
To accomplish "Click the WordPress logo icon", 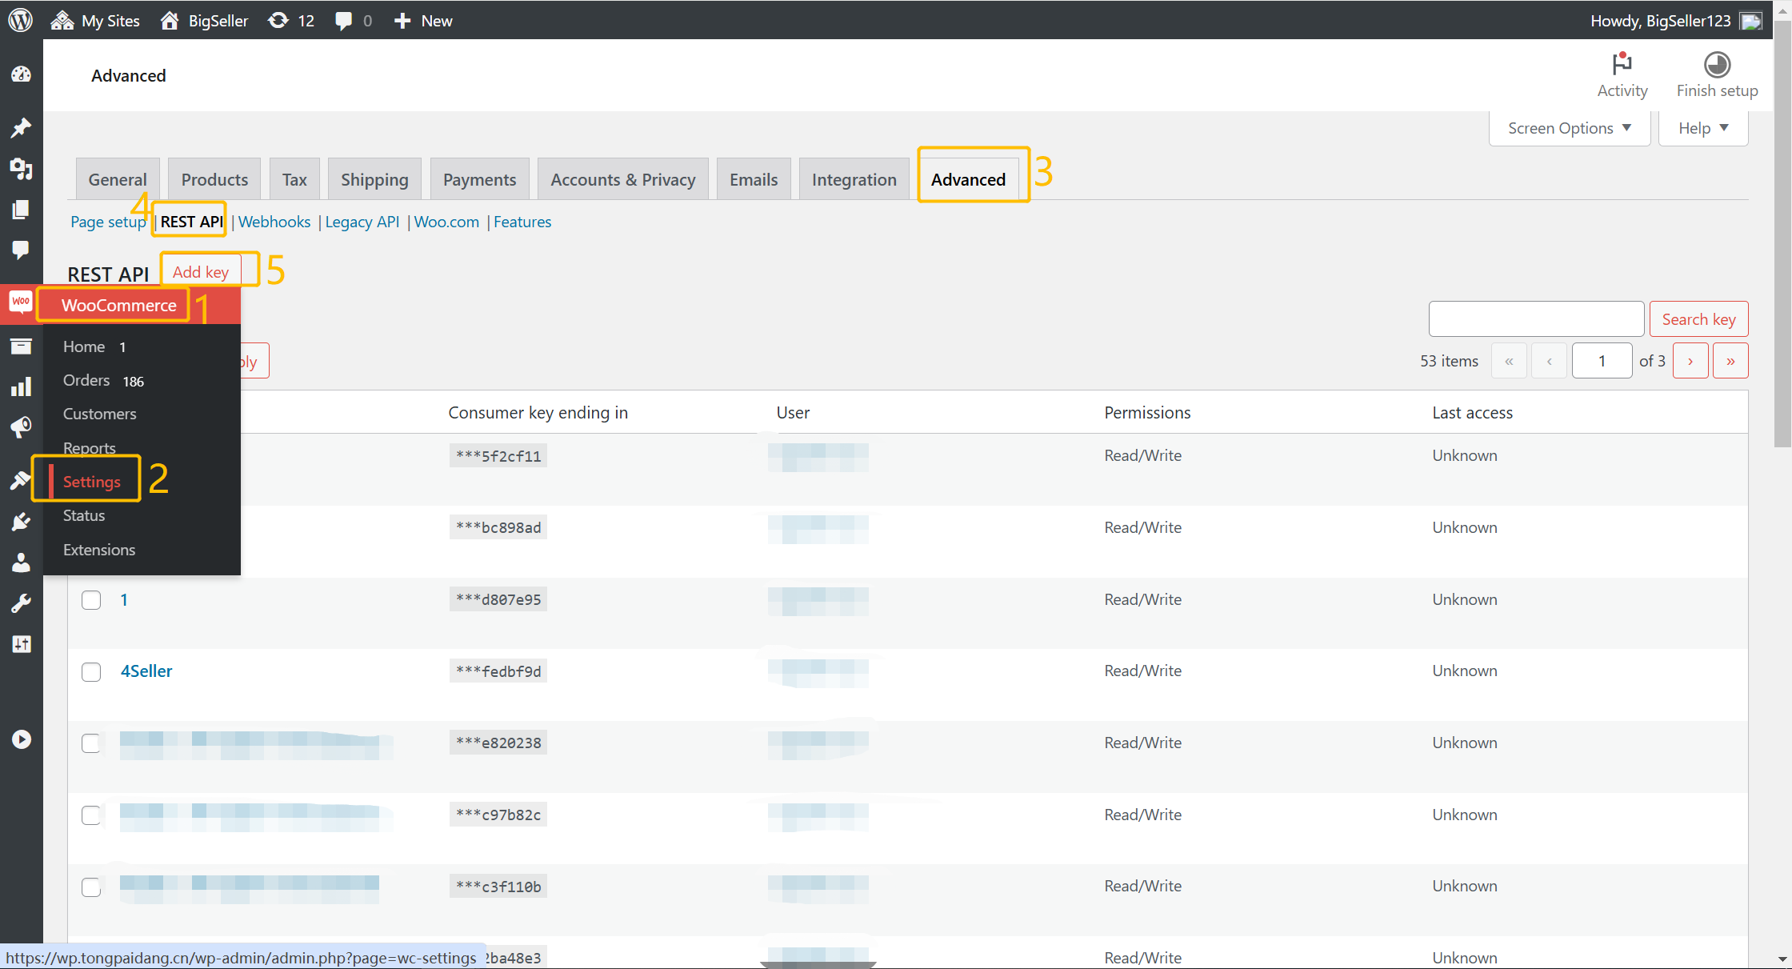I will [x=20, y=20].
